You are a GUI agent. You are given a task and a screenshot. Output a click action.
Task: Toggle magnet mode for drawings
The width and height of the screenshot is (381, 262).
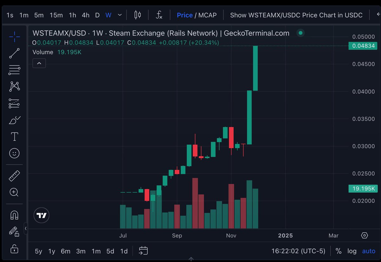14,215
